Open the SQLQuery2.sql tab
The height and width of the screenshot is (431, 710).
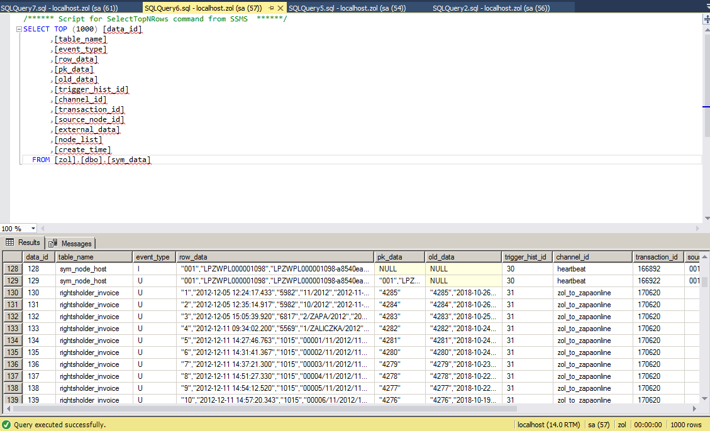[491, 8]
